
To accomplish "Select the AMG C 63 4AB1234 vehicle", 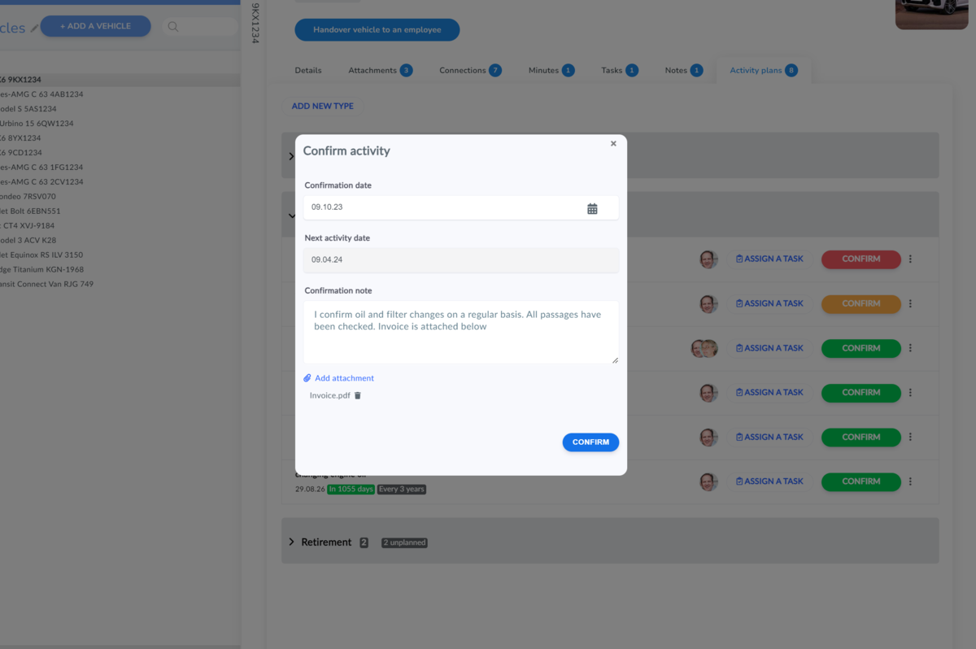I will point(120,94).
